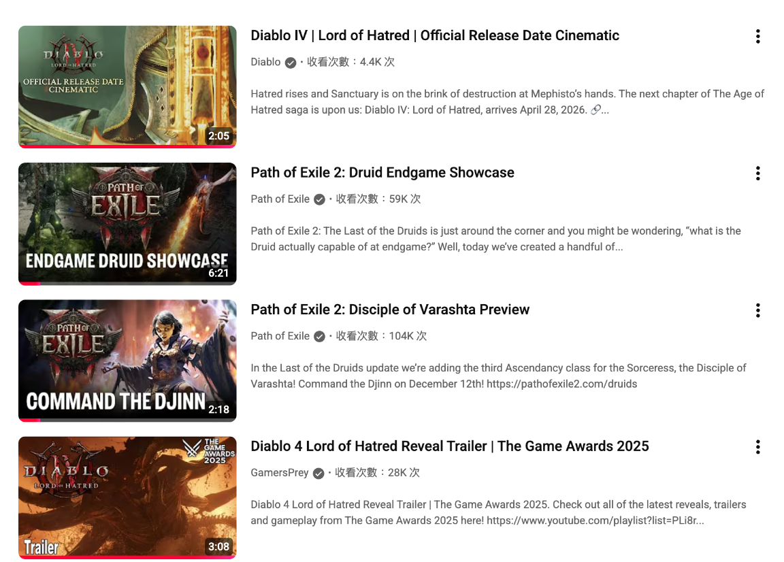Screen dimensions: 784x562
Task: Play The Game Awards 2025 Trailer thumbnail
Action: [x=127, y=497]
